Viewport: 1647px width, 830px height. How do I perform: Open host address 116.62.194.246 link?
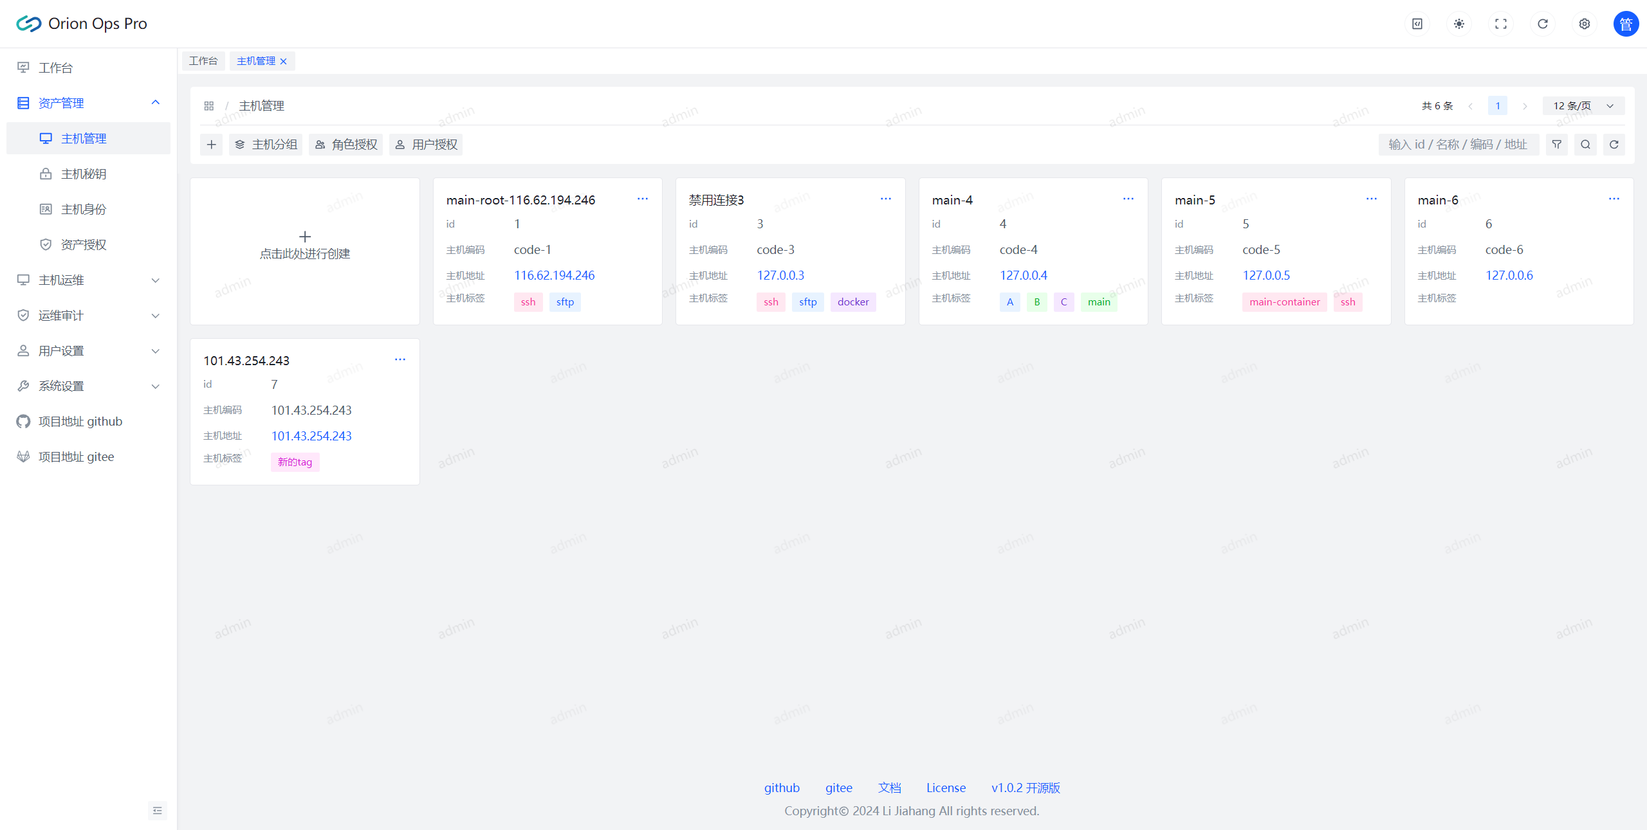coord(554,276)
